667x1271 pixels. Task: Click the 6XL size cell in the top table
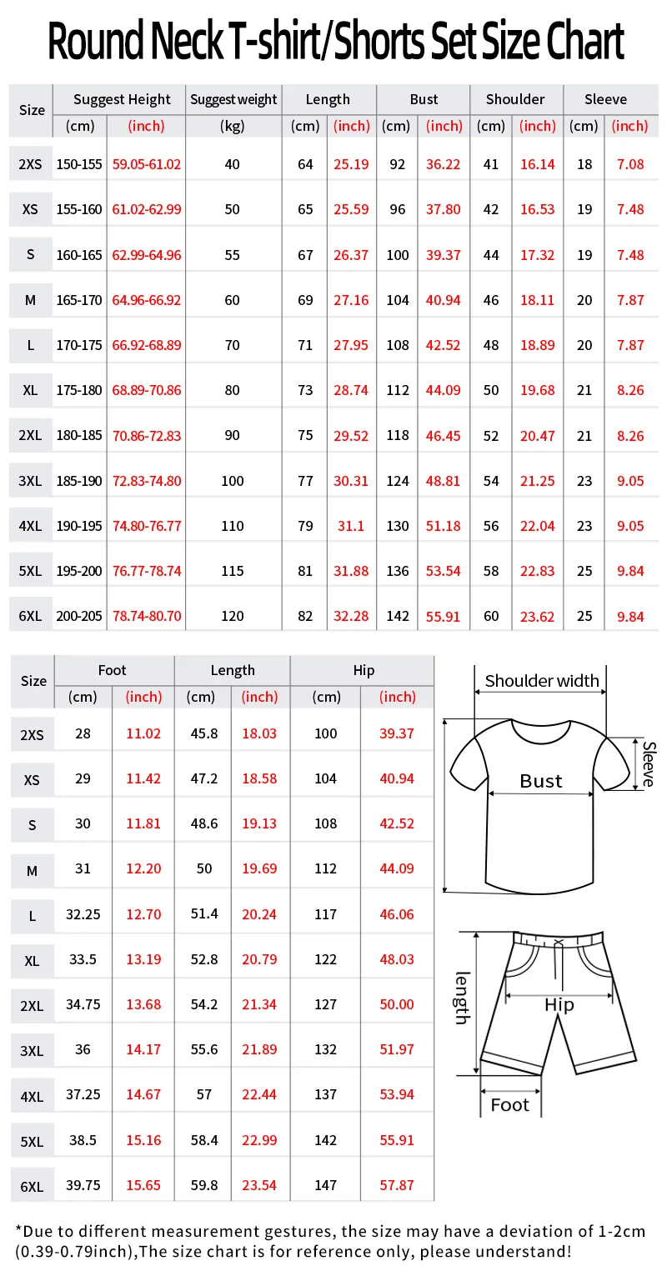[x=31, y=616]
